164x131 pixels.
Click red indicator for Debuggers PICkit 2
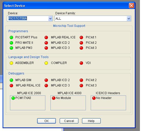pyautogui.click(x=81, y=80)
